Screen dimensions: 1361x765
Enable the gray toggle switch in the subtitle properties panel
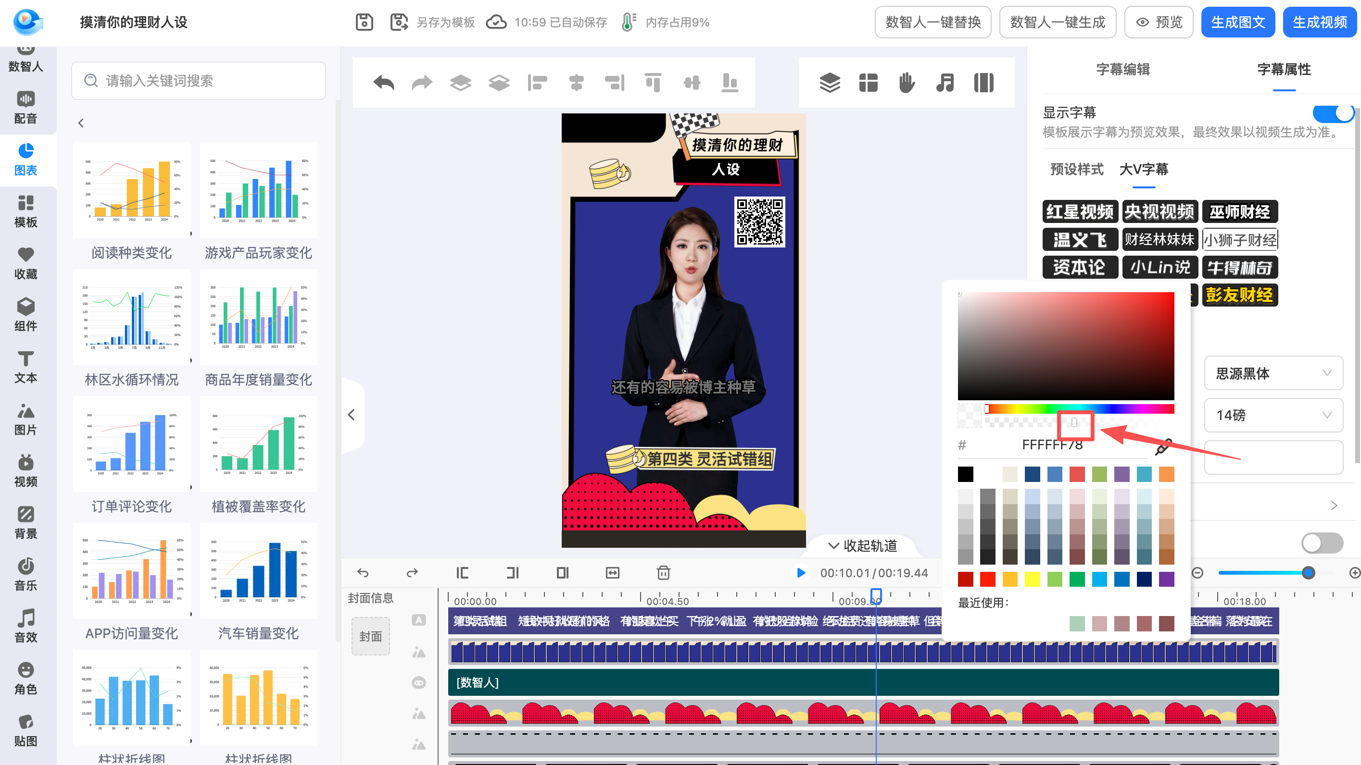pos(1322,543)
